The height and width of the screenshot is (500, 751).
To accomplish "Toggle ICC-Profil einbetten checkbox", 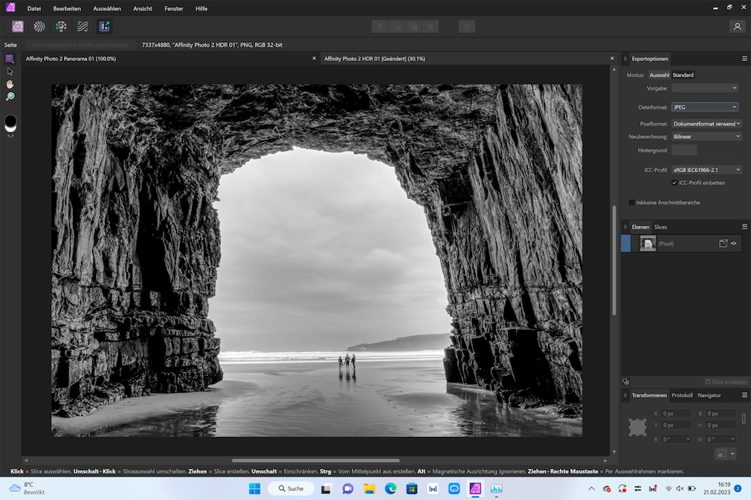I will [674, 183].
